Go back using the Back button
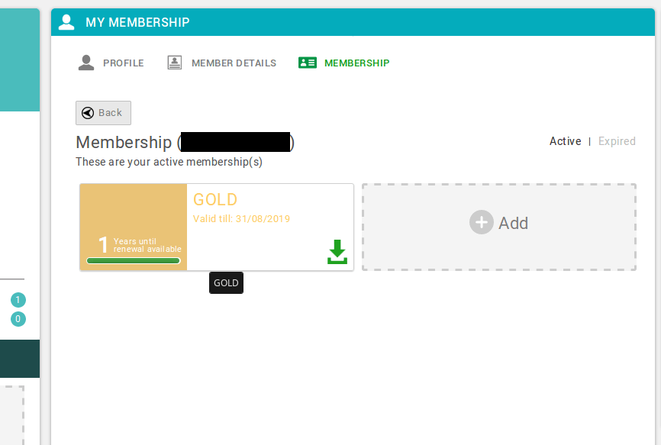Image resolution: width=661 pixels, height=445 pixels. (x=103, y=113)
